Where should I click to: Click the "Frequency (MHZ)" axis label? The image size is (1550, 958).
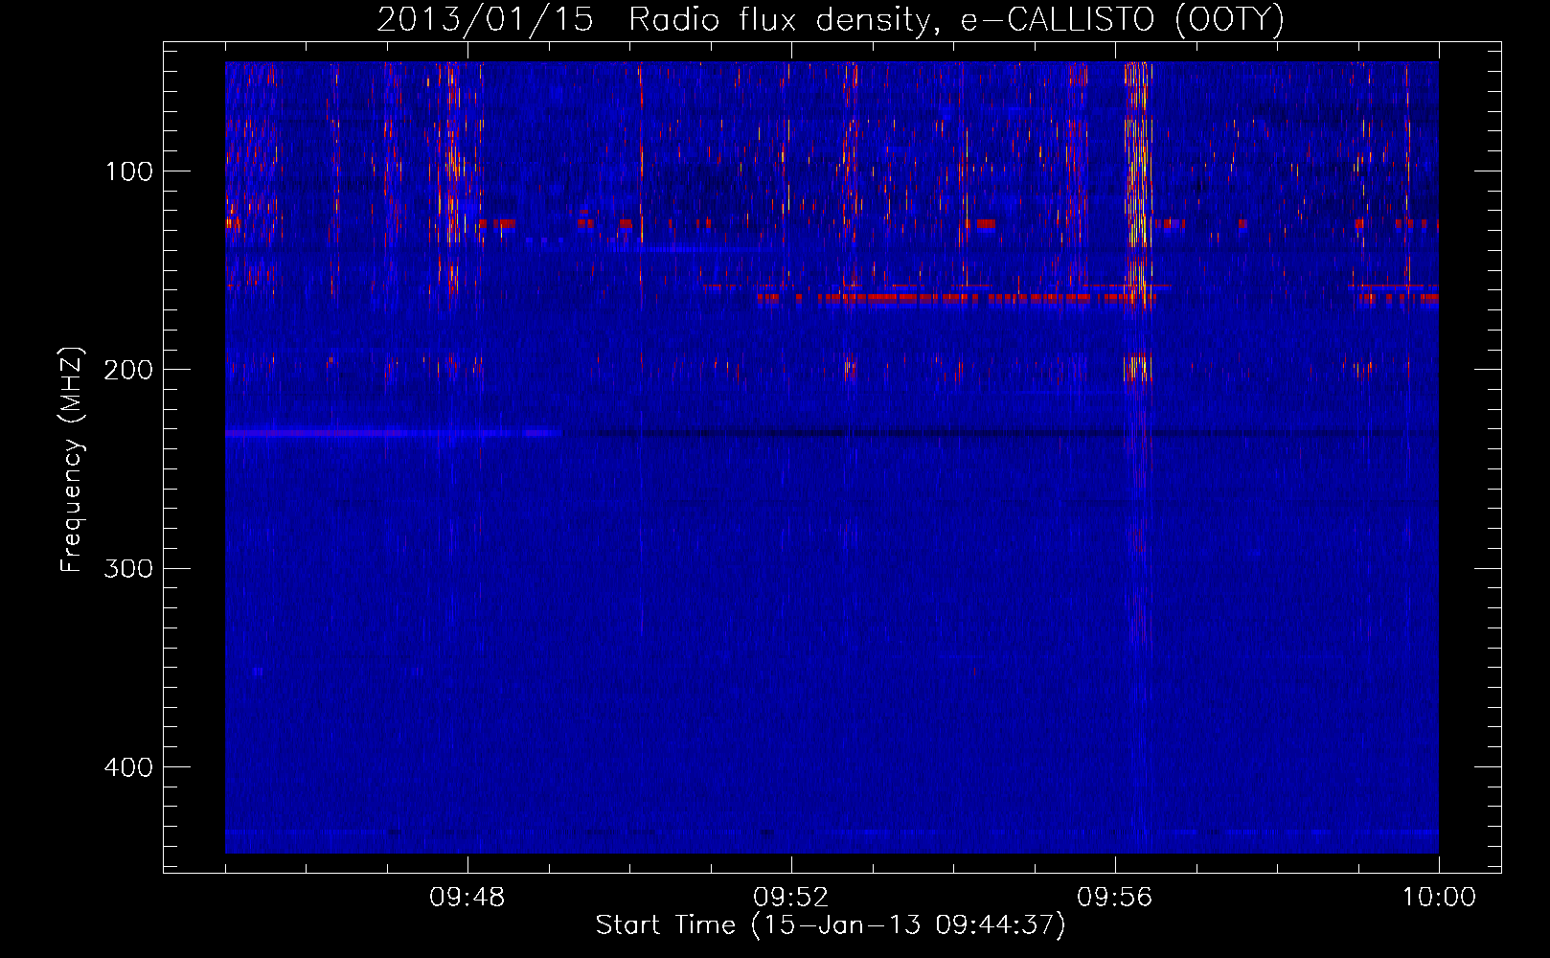[72, 460]
